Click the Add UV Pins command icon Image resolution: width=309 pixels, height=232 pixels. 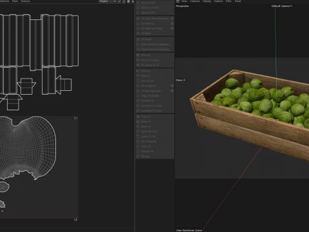click(138, 3)
